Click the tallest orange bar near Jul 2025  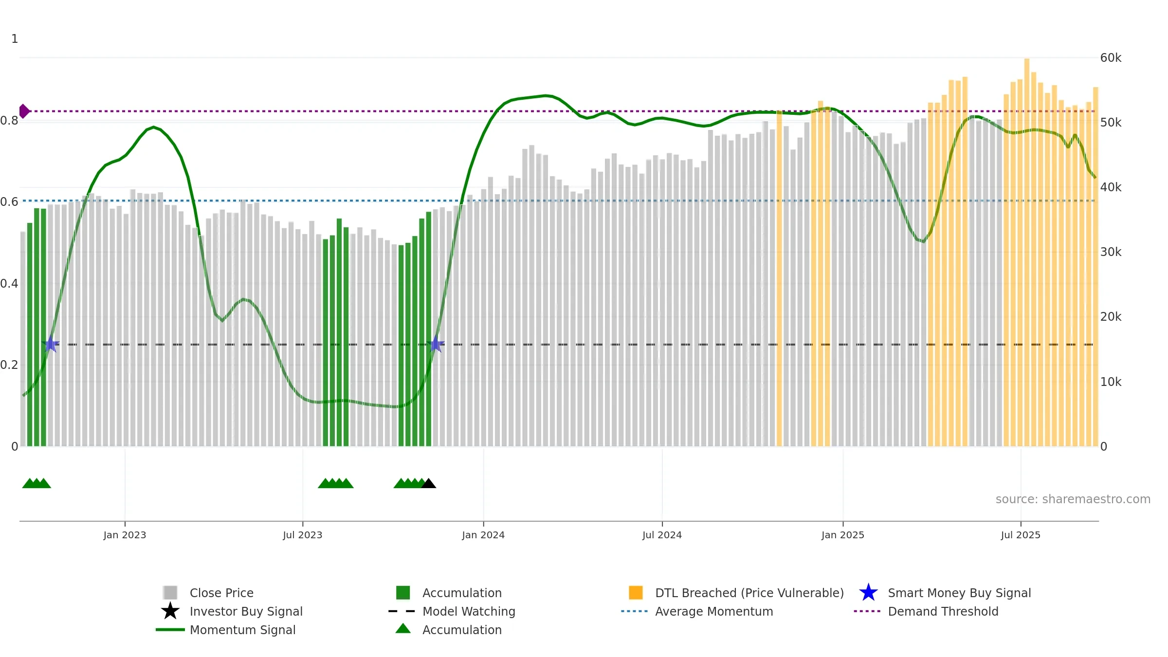click(1027, 243)
